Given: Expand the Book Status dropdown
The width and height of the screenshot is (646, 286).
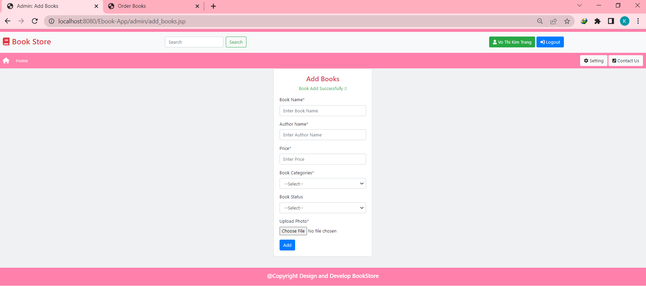Looking at the screenshot, I should (x=322, y=208).
